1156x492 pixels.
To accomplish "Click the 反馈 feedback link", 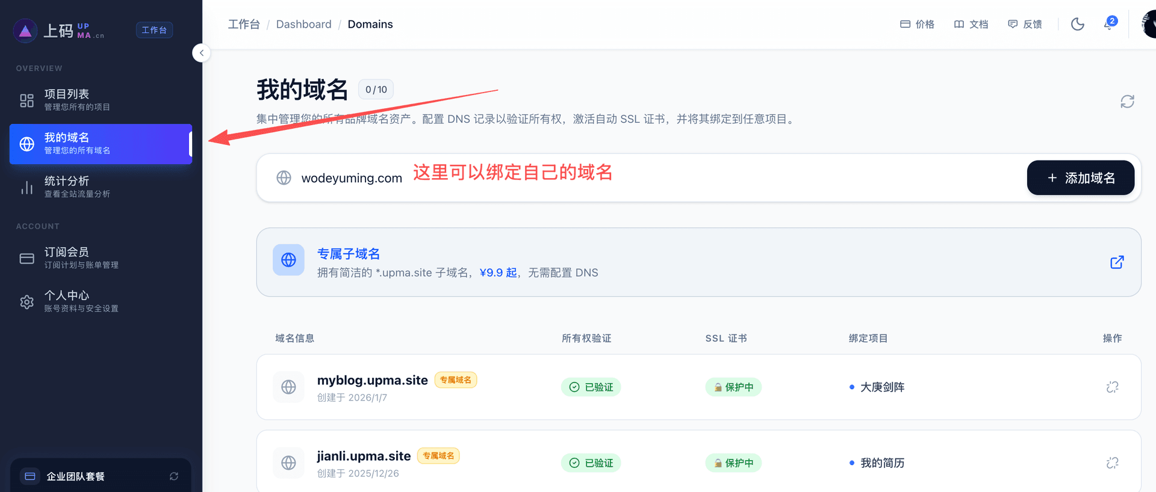I will point(1025,24).
